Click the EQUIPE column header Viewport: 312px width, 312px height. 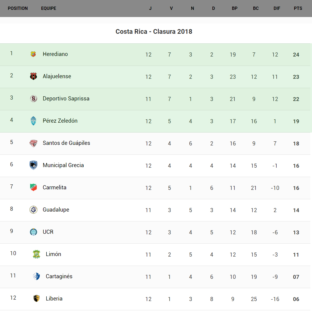tap(49, 8)
